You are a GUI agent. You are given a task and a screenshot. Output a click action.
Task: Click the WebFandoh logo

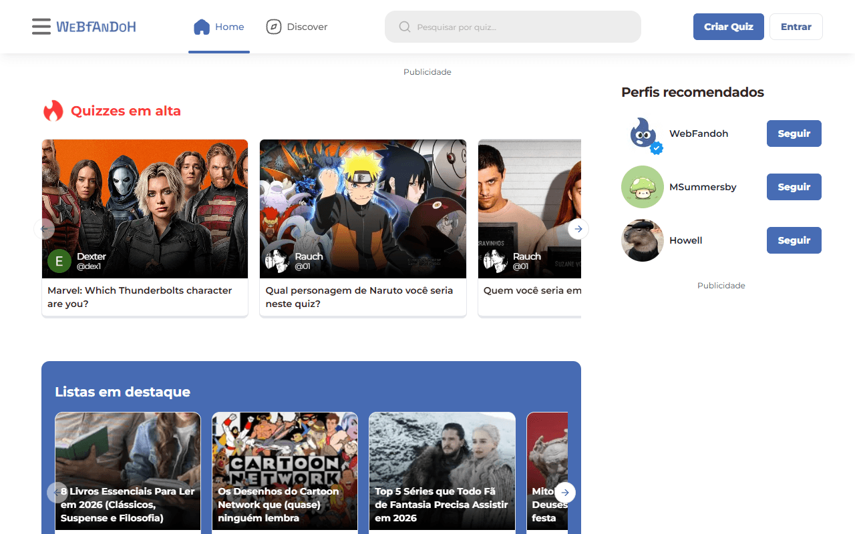(96, 27)
